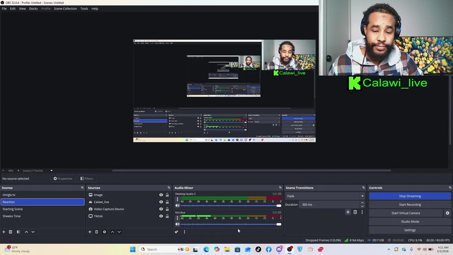Screen dimensions: 453x255
Task: Hide the Image source
Action: (161, 195)
